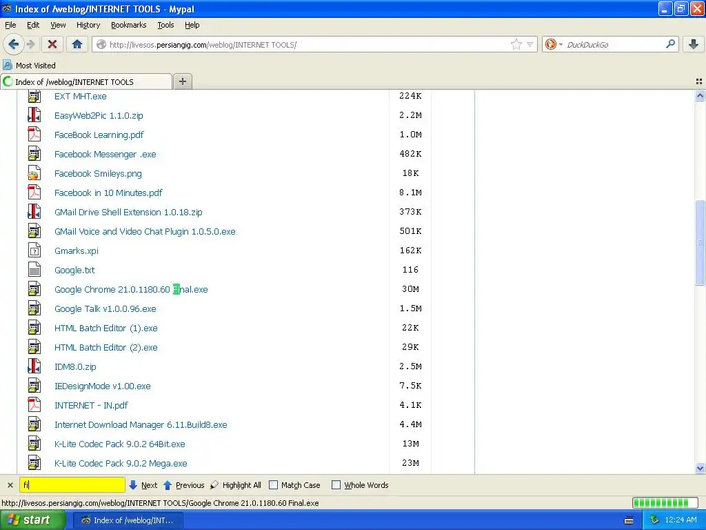706x530 pixels.
Task: Open the URL history dropdown arrow
Action: click(530, 44)
